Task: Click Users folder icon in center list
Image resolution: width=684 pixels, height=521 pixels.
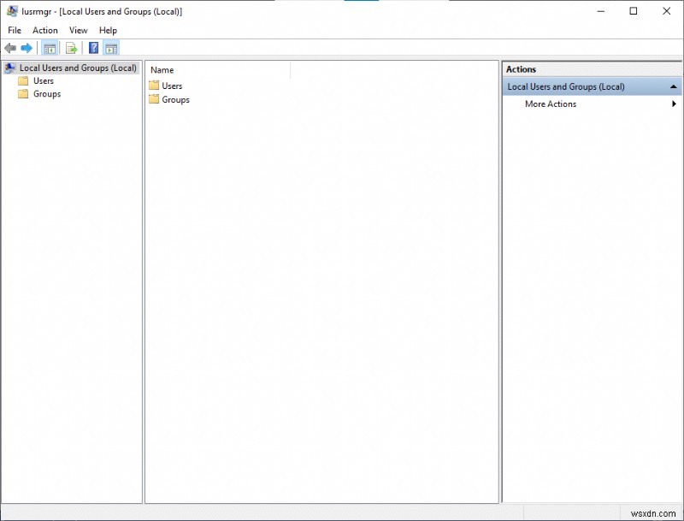Action: pyautogui.click(x=154, y=86)
